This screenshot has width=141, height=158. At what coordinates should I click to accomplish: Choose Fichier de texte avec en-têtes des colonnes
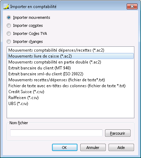pyautogui.click(x=70, y=86)
